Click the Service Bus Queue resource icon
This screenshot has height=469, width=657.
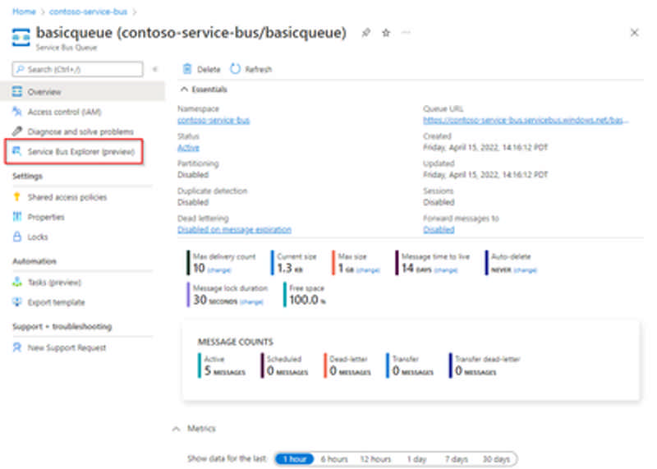21,37
